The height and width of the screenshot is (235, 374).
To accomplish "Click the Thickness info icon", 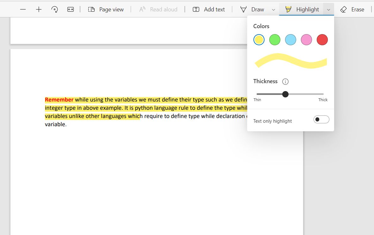I will pos(285,82).
